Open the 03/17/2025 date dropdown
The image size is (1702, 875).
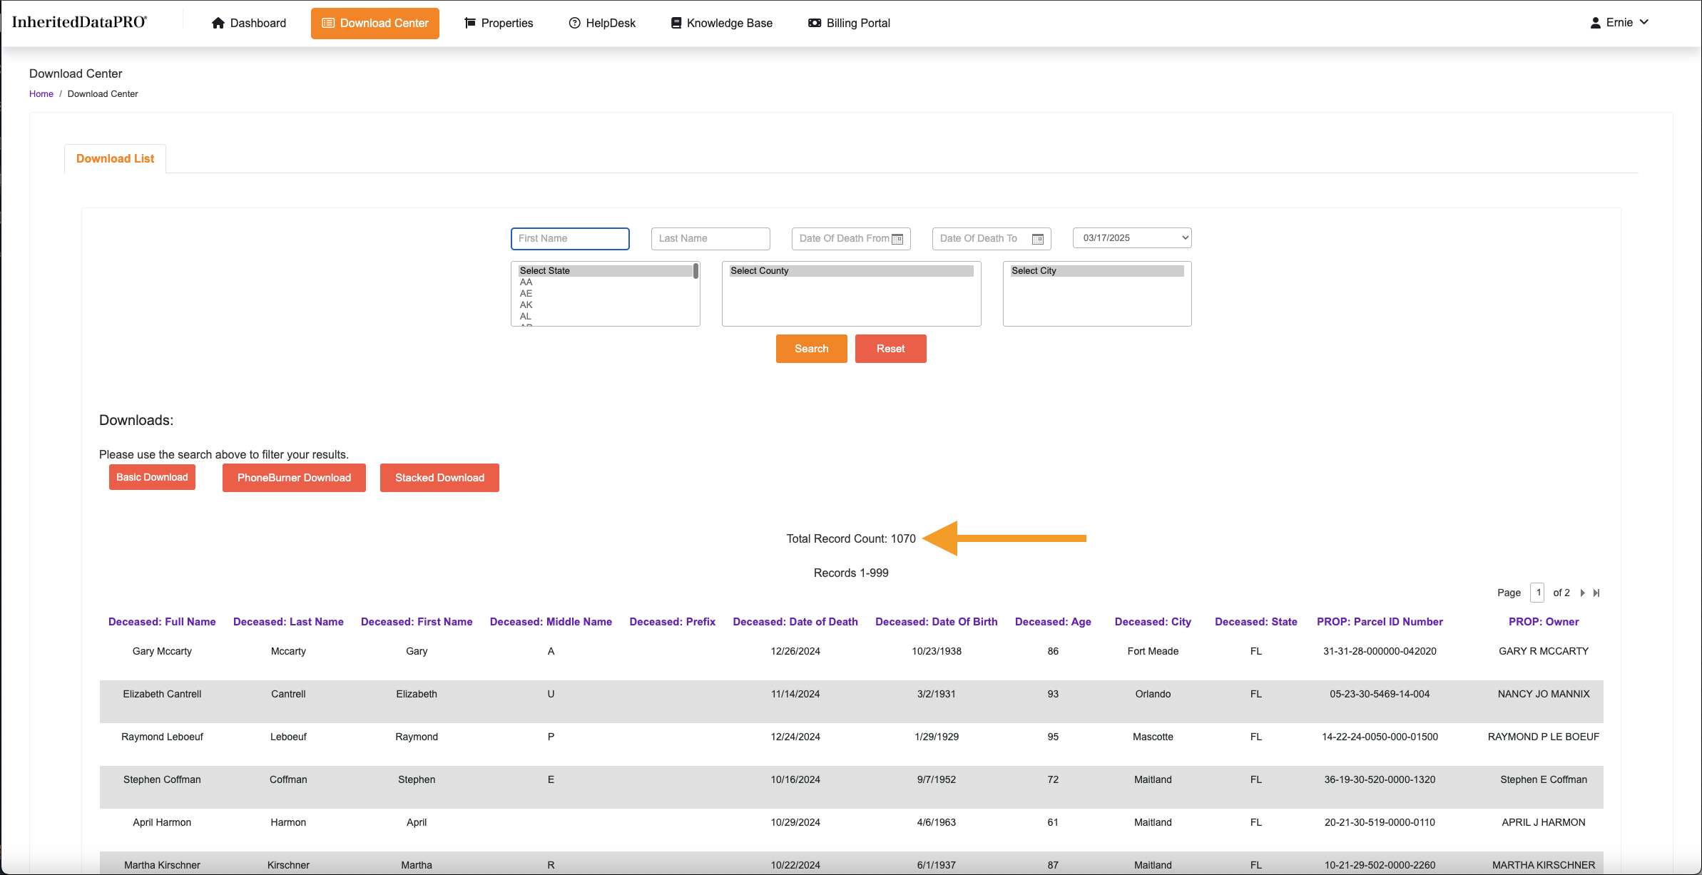click(x=1132, y=238)
